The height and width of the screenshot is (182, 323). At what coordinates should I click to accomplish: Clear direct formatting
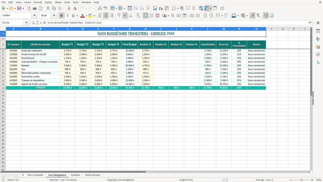[x=75, y=8]
